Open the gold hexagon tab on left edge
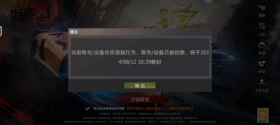This screenshot has width=280, height=125. pyautogui.click(x=1, y=31)
